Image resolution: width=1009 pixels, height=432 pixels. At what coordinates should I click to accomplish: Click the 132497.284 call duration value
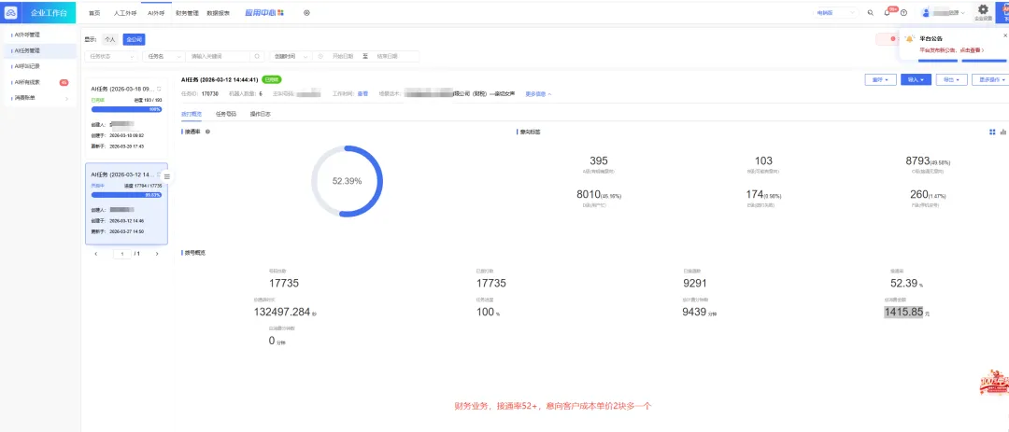(x=282, y=312)
